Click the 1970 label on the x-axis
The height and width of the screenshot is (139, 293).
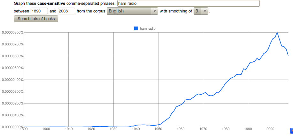pyautogui.click(x=203, y=129)
